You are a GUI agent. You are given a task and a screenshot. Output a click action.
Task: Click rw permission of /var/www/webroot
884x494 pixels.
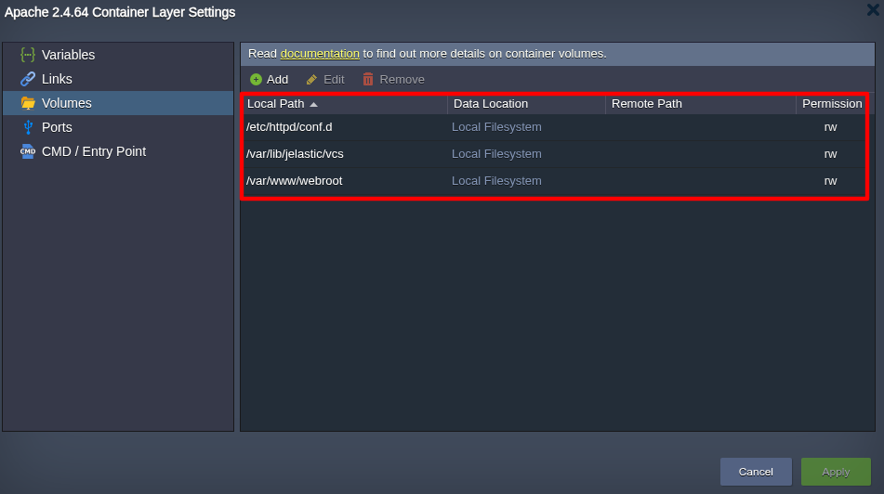tap(830, 181)
